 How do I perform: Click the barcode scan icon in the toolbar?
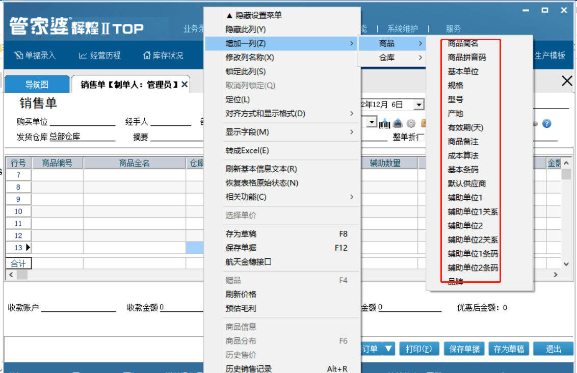pos(384,124)
